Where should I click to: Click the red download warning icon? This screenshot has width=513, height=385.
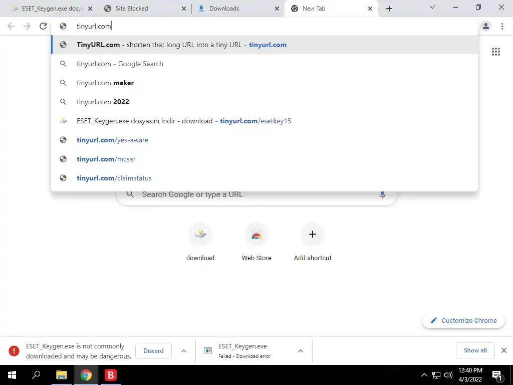tap(14, 350)
